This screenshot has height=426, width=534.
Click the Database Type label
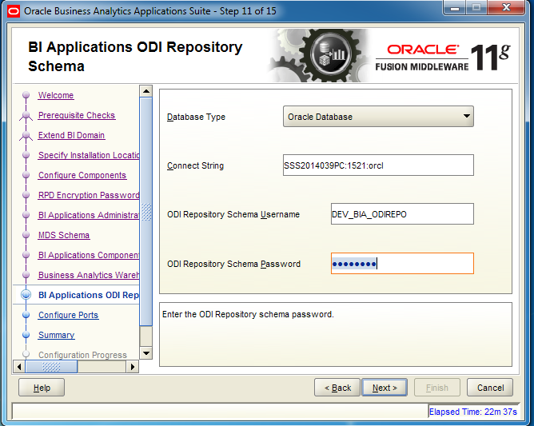coord(196,117)
